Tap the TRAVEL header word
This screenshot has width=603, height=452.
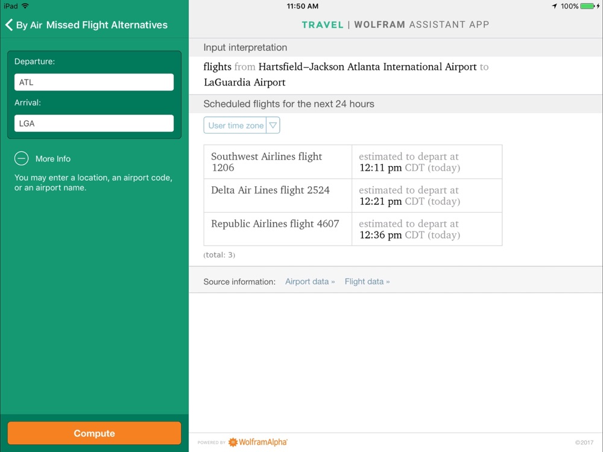[x=322, y=25]
